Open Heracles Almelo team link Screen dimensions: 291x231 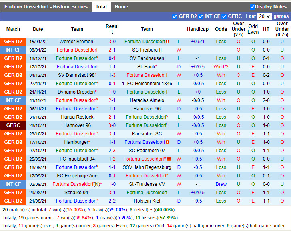point(147,100)
